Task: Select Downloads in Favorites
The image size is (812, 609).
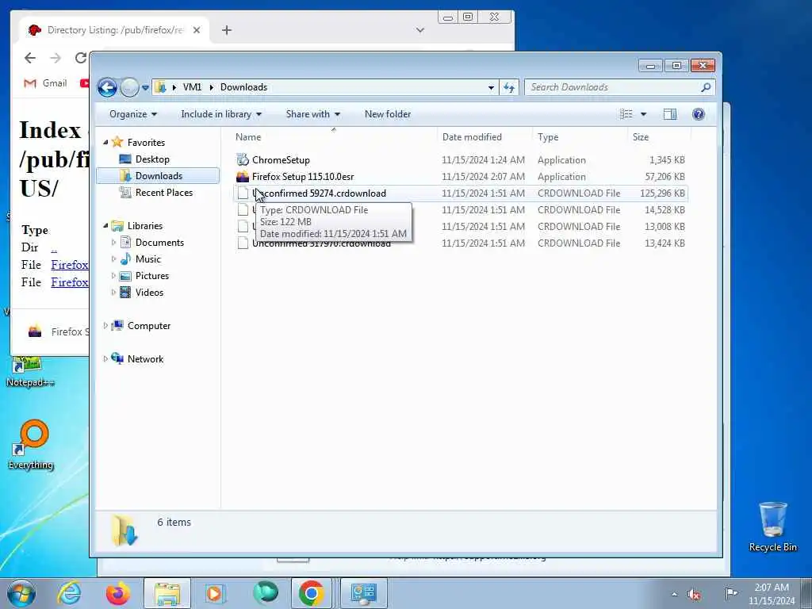Action: 159,175
